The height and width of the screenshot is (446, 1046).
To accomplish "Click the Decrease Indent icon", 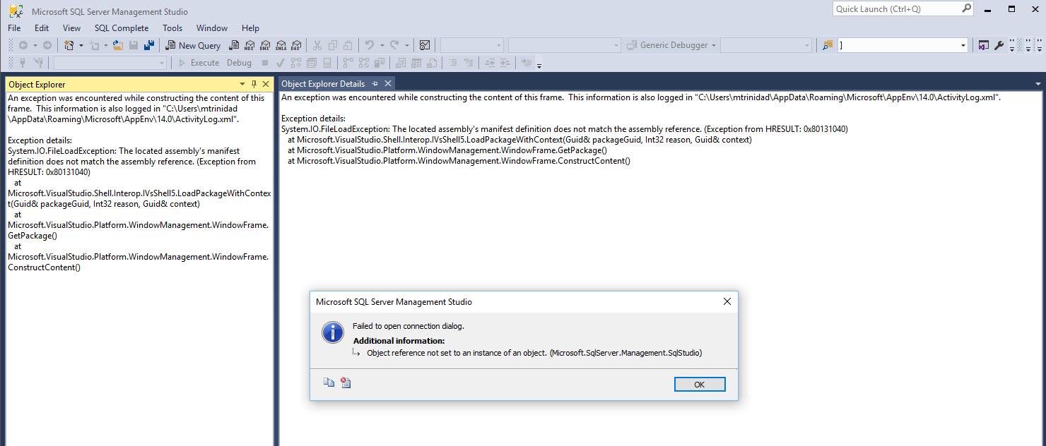I will [x=489, y=63].
